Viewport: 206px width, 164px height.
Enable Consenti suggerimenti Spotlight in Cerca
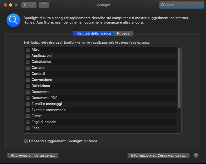coord(26,141)
